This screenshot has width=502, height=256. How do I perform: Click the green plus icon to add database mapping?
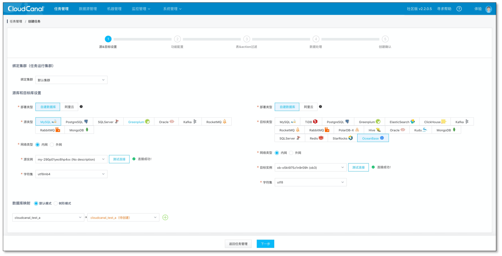165,218
